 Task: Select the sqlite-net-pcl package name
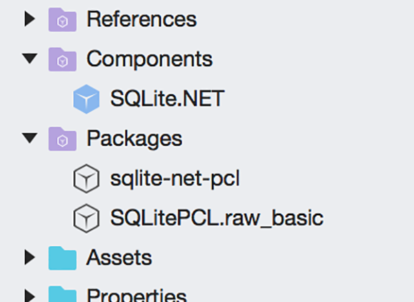(x=175, y=179)
